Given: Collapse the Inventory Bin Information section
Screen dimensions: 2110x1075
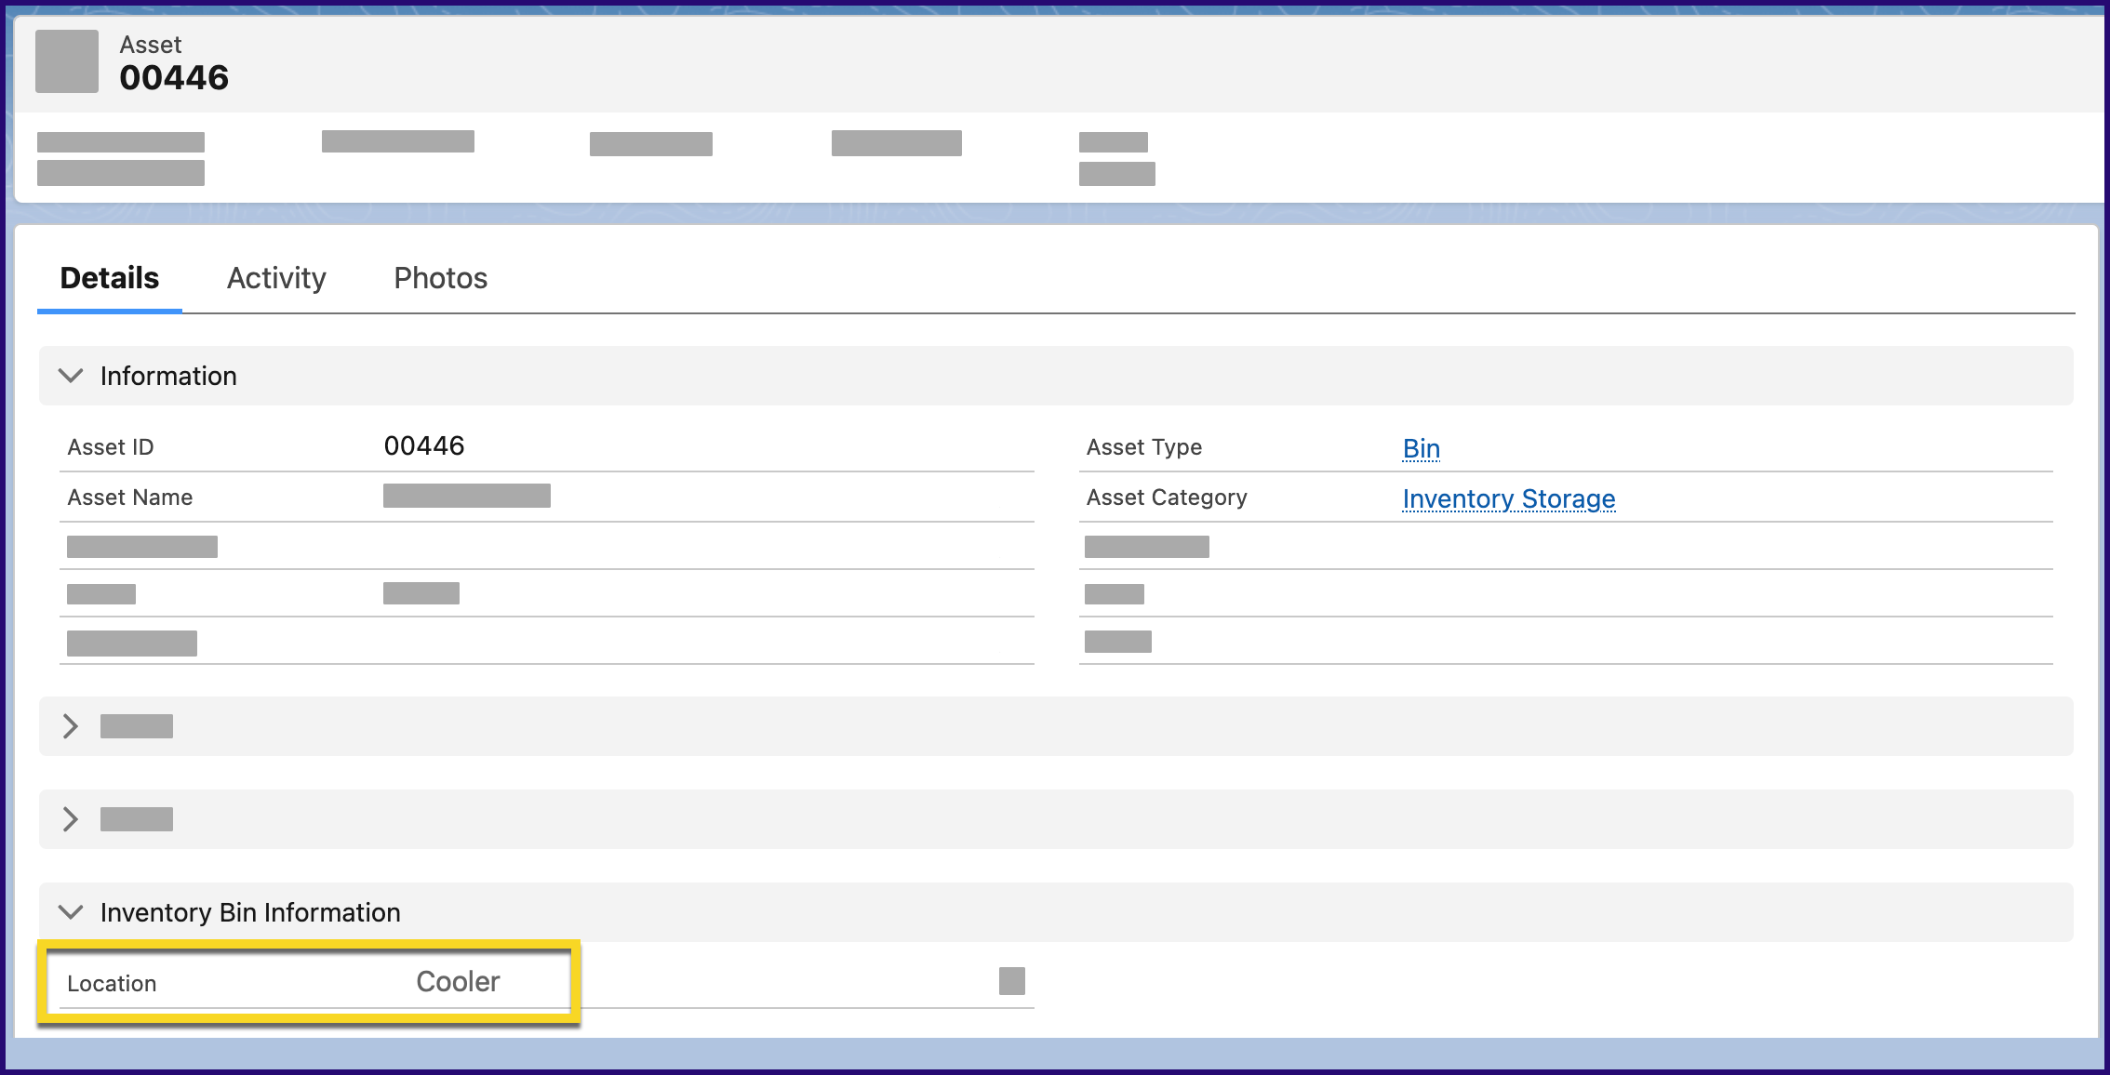Looking at the screenshot, I should tap(71, 912).
